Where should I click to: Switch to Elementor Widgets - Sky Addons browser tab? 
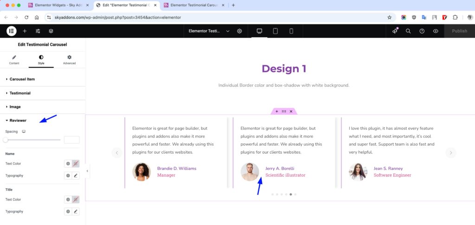(x=58, y=5)
